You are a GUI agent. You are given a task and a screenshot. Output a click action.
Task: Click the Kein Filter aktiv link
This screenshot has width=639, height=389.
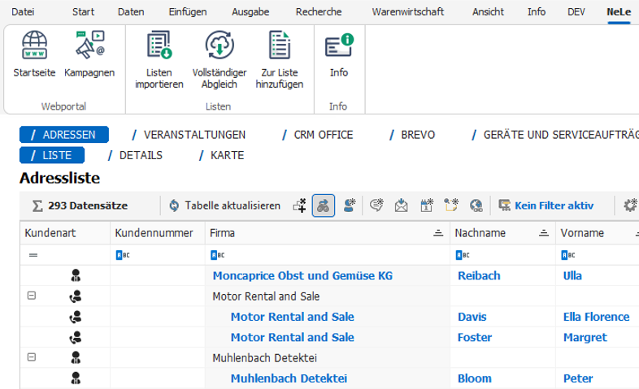pos(554,205)
